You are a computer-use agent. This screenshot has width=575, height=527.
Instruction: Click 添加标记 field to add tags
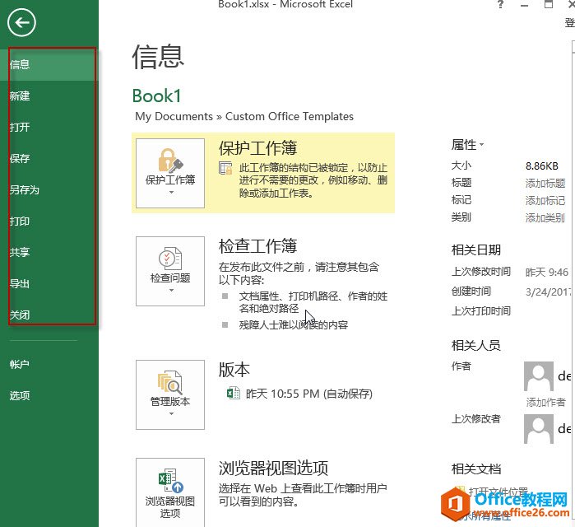(545, 200)
